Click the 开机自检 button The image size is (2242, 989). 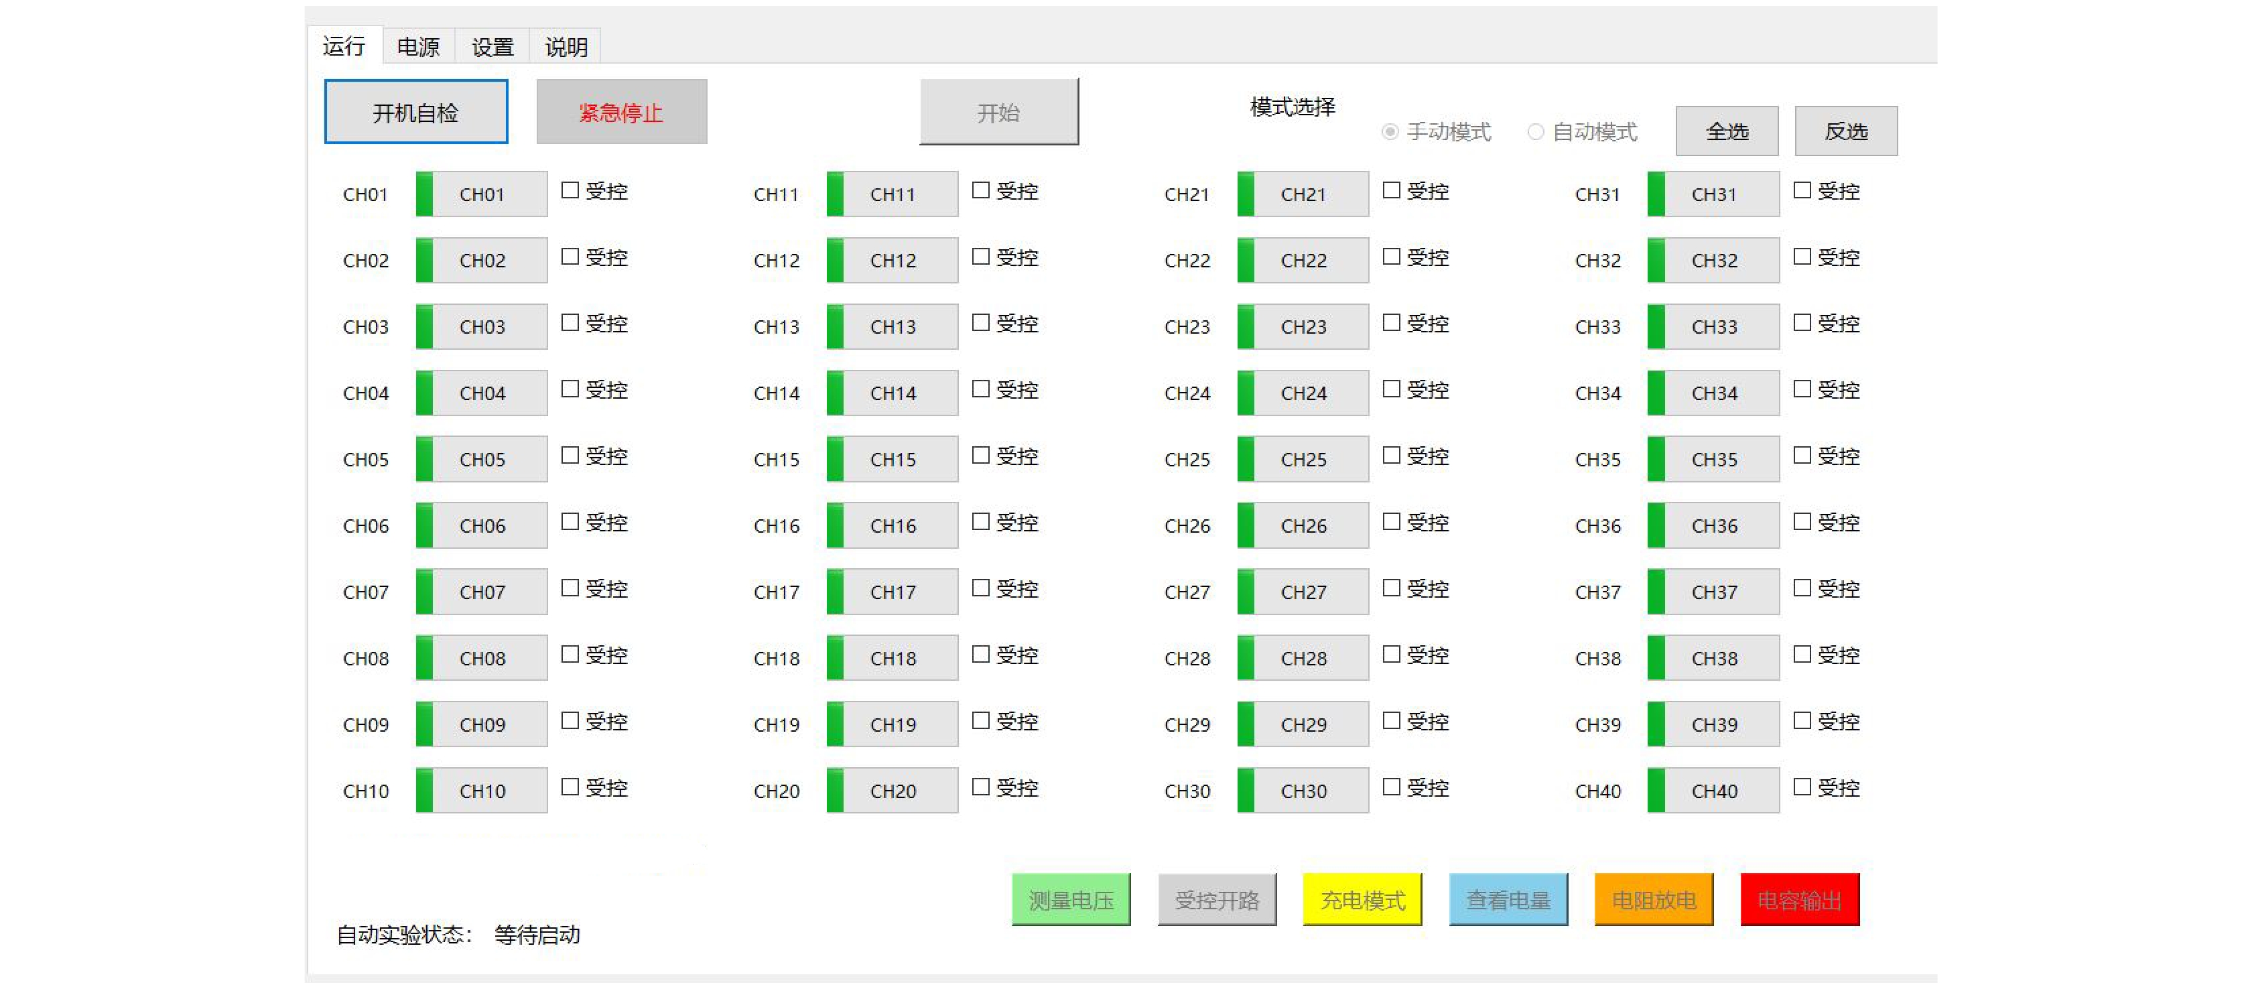point(416,113)
